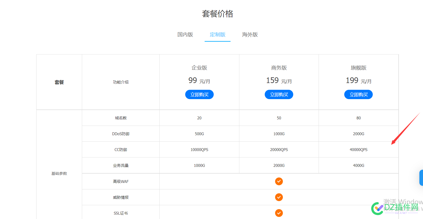
Task: Open the 海外版 tab
Action: tap(250, 35)
